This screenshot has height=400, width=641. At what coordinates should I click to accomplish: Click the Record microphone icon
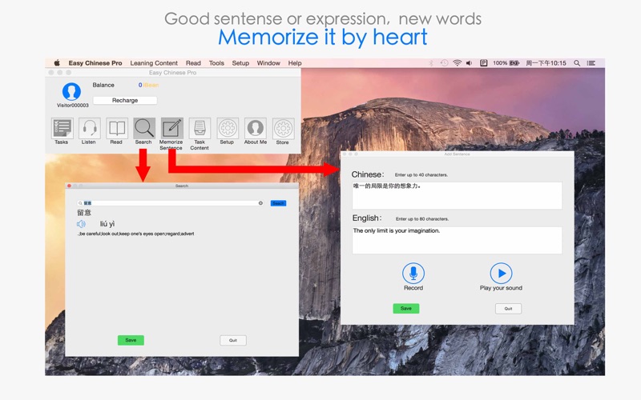(x=413, y=273)
